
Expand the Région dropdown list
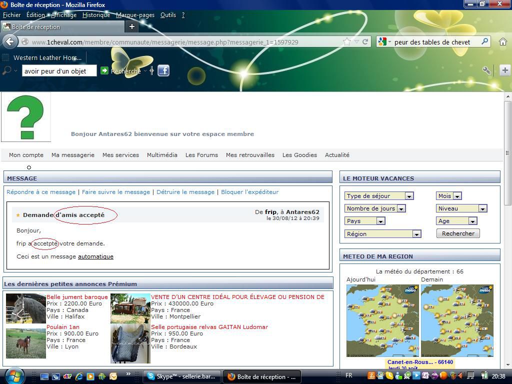click(x=416, y=234)
